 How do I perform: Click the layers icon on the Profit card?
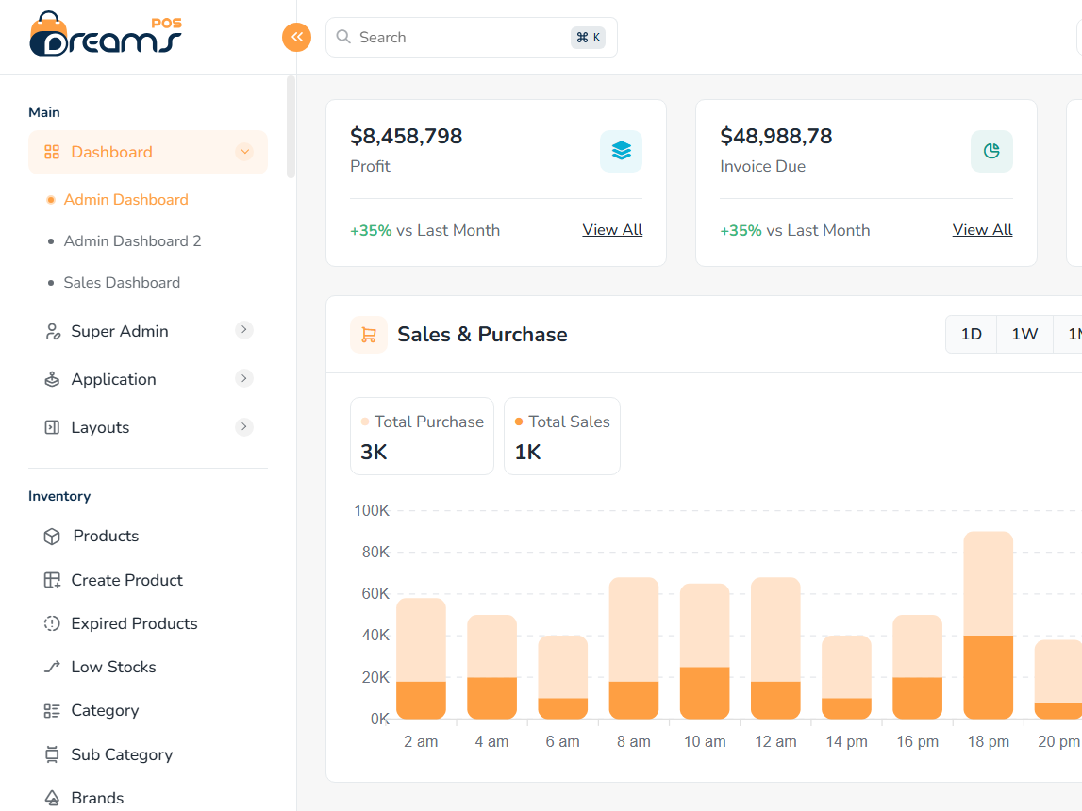621,151
